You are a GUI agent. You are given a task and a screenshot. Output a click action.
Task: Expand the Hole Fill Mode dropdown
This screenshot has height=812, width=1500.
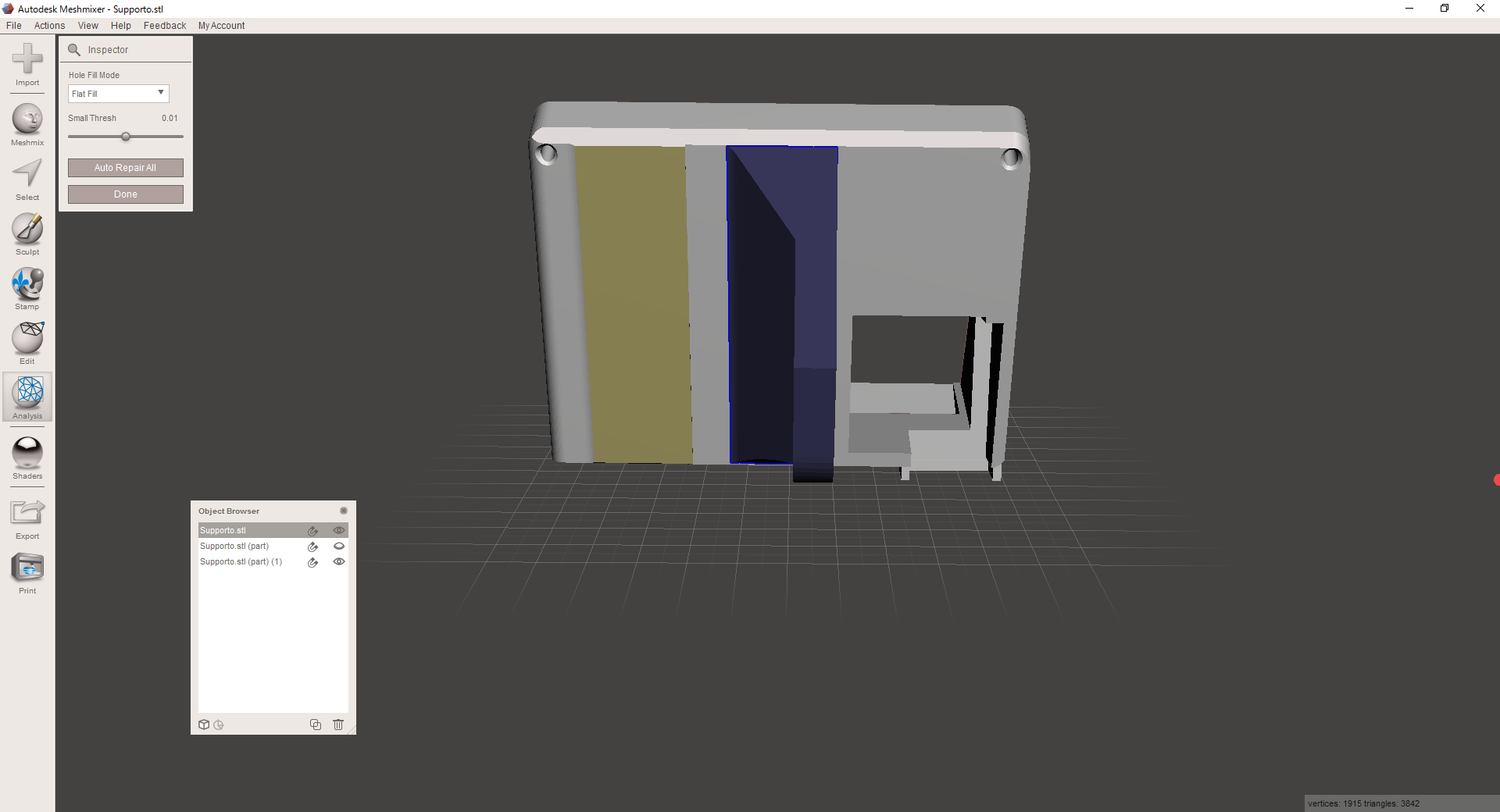(118, 94)
